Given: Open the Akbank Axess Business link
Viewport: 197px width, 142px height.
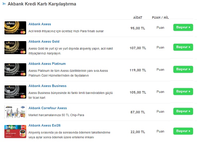Looking at the screenshot, I should (47, 86).
